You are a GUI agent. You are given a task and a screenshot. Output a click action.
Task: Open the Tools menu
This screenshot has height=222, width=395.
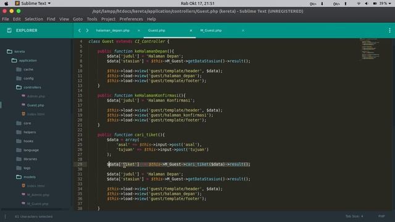click(x=92, y=19)
